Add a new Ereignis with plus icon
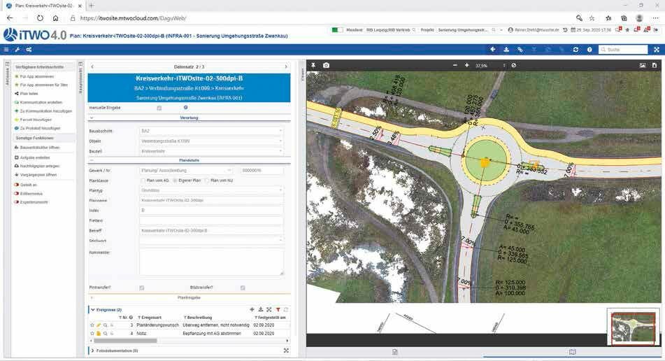 point(252,310)
